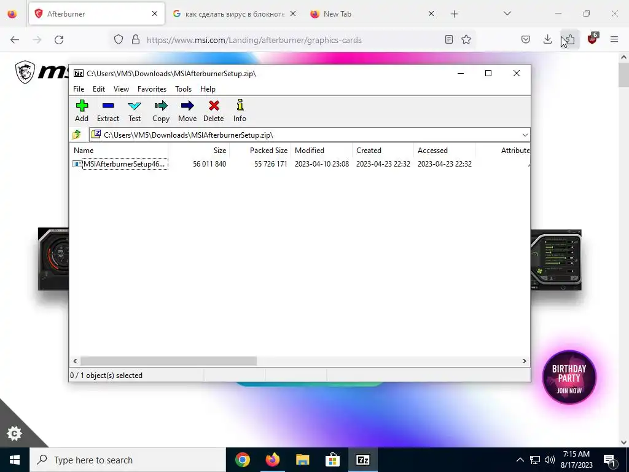Click the tracking protection shield icon
Image resolution: width=629 pixels, height=472 pixels.
tap(119, 39)
